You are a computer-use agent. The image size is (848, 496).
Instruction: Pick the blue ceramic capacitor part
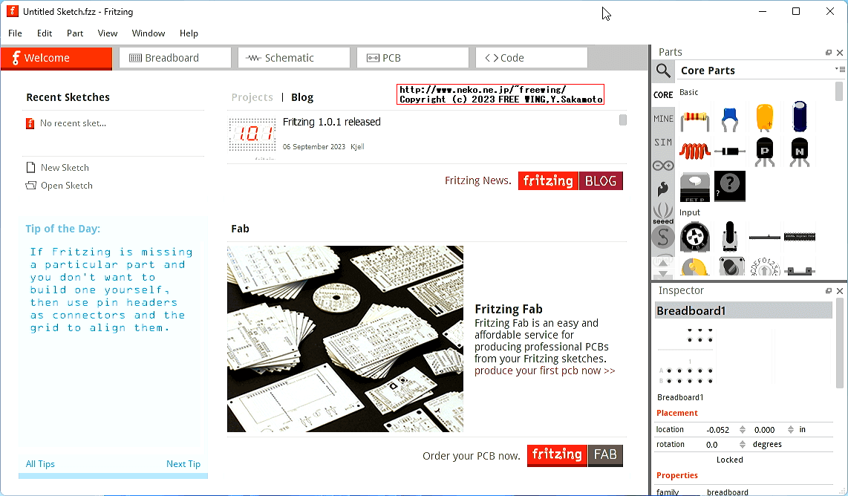(729, 119)
